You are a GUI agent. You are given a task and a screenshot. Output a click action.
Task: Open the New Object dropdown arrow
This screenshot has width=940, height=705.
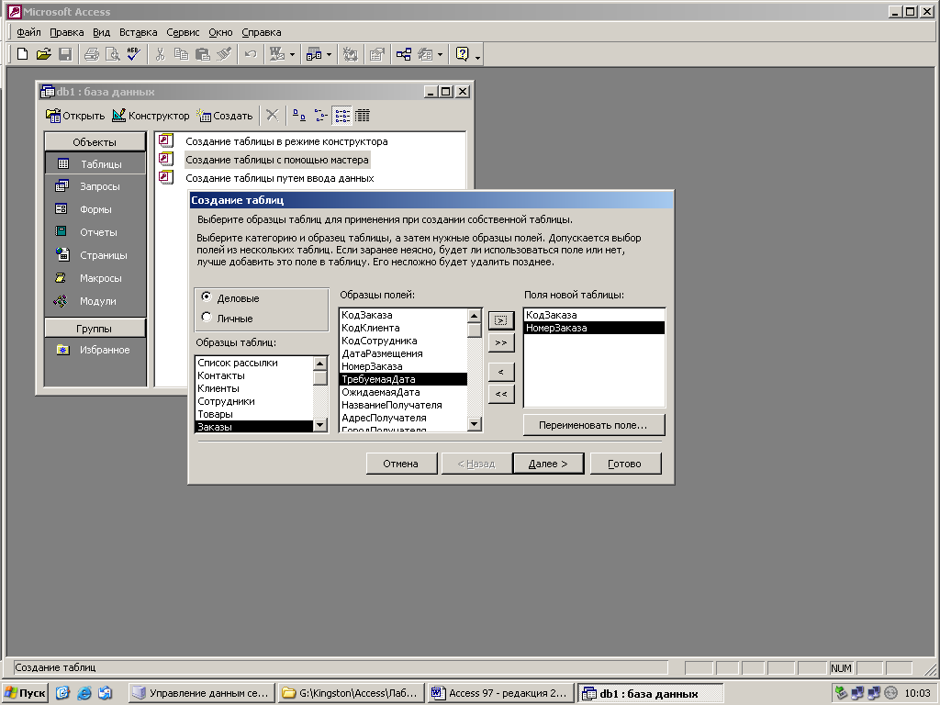(x=440, y=54)
